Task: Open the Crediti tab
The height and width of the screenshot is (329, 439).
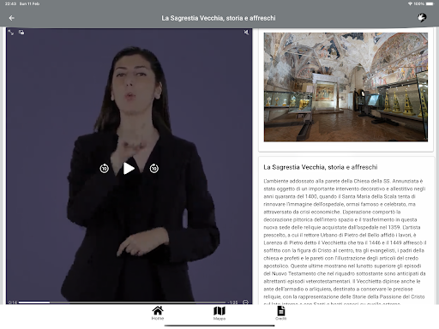Action: tap(281, 313)
